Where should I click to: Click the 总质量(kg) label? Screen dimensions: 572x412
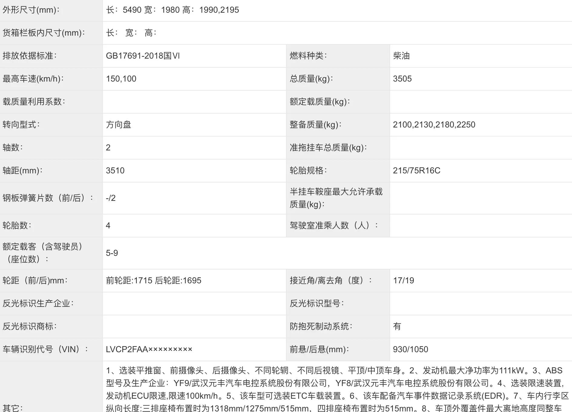[x=311, y=79]
